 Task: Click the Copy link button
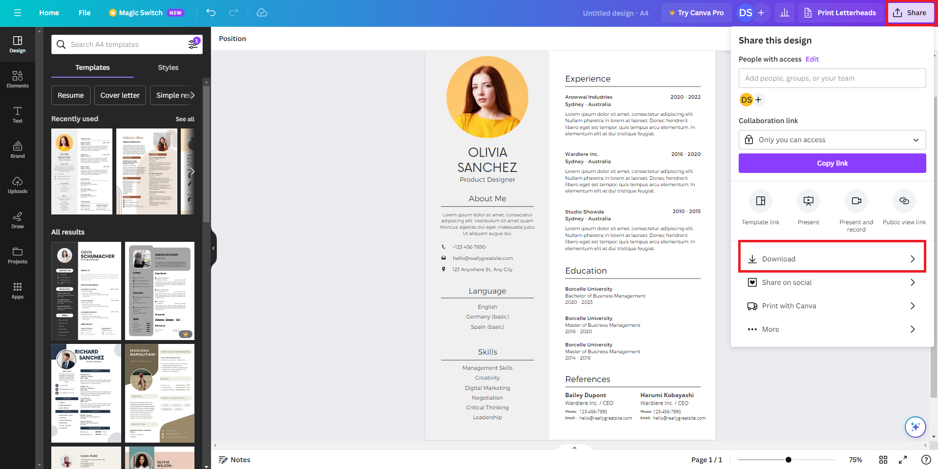pyautogui.click(x=832, y=163)
